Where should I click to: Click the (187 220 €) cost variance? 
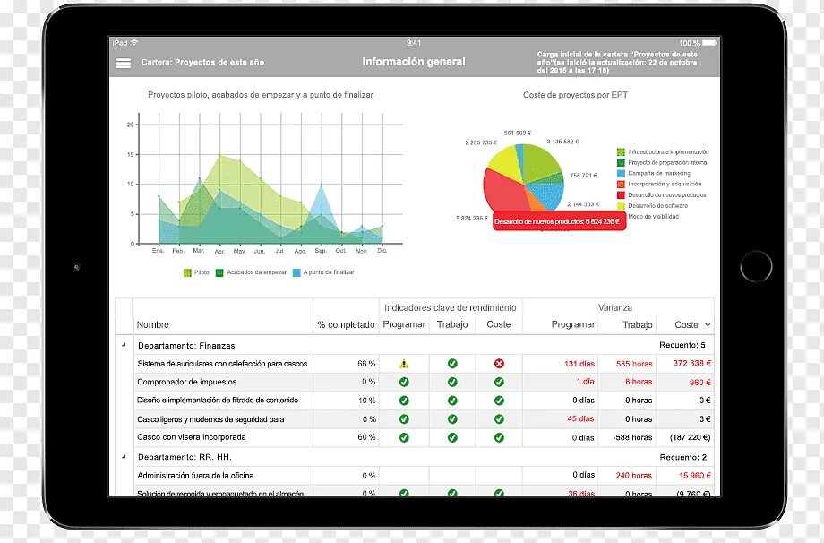tap(690, 437)
